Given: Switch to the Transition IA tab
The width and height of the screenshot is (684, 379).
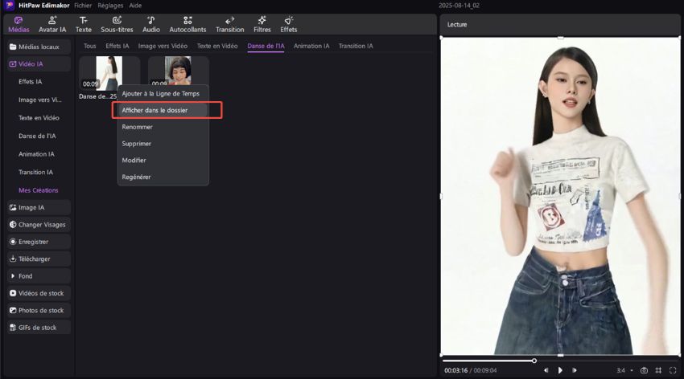Looking at the screenshot, I should (356, 46).
